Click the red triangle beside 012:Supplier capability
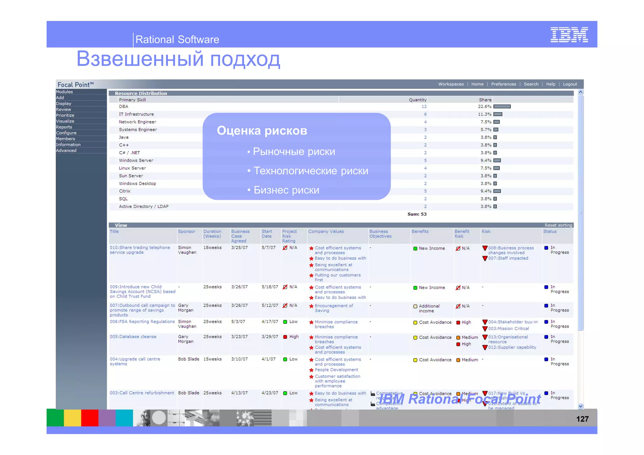This screenshot has width=644, height=455. pos(485,348)
